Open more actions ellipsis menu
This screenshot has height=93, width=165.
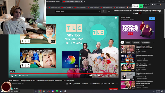pyautogui.click(x=117, y=84)
